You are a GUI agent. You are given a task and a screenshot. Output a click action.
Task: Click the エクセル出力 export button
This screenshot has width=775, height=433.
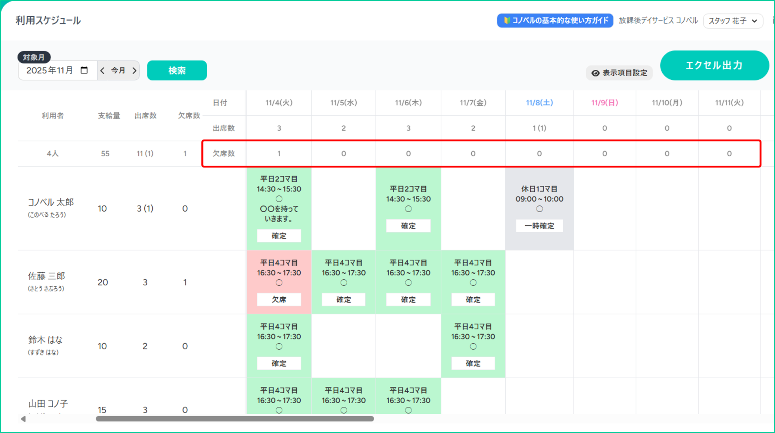(714, 65)
